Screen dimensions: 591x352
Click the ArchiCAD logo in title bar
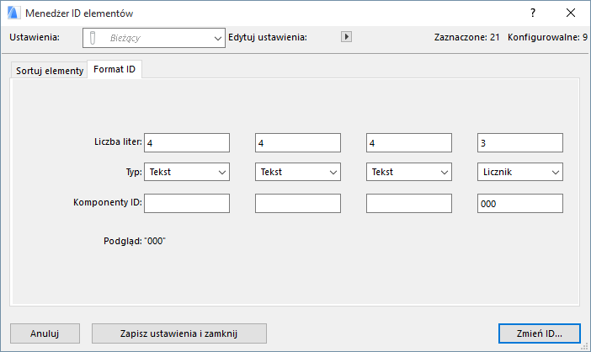coord(13,13)
